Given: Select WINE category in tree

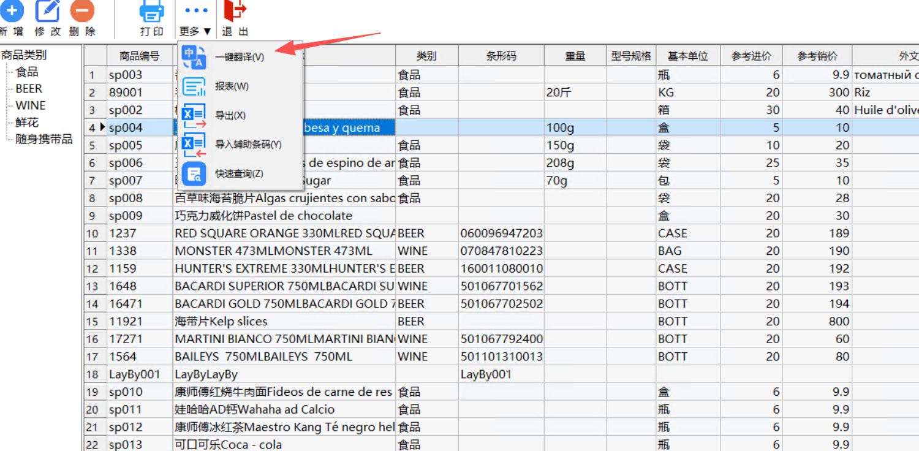Looking at the screenshot, I should pos(30,105).
